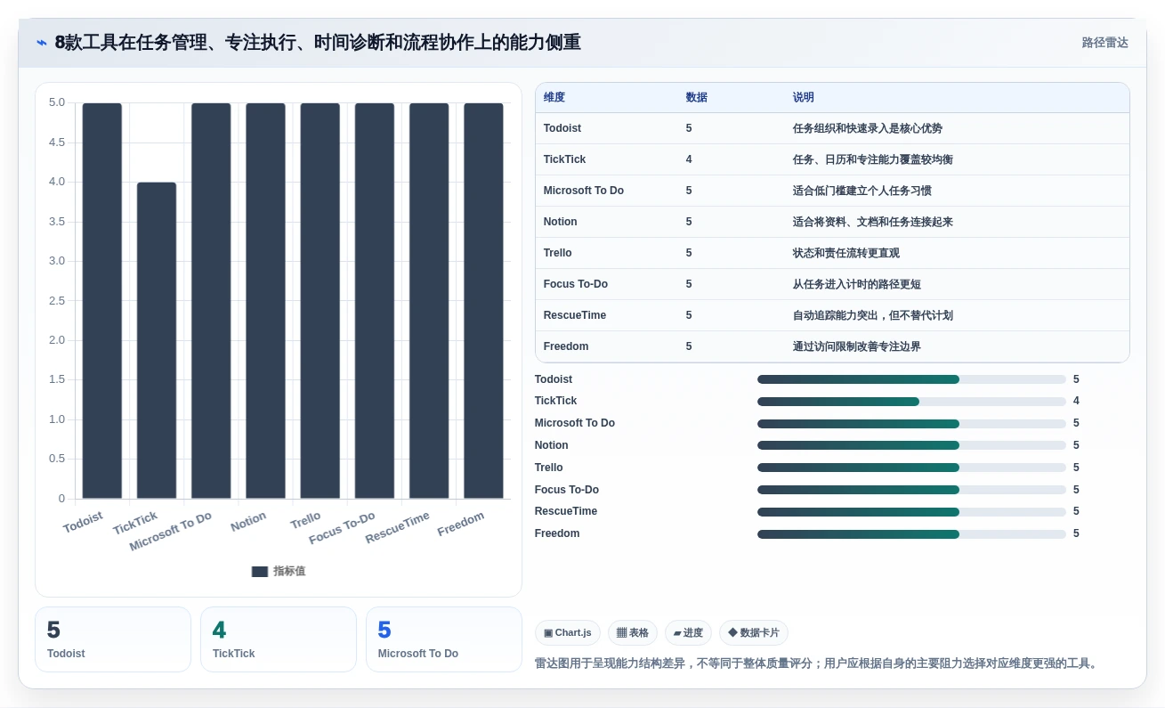
Task: Click Focus To-Do in the table
Action: tap(576, 284)
